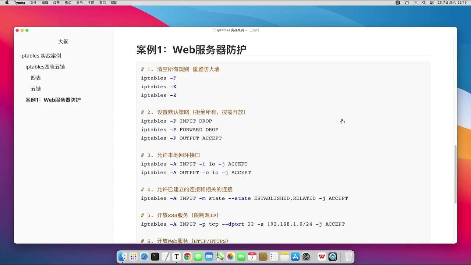Click the Typora icon in the Dock
Viewport: 471px width, 265px height.
[x=177, y=257]
